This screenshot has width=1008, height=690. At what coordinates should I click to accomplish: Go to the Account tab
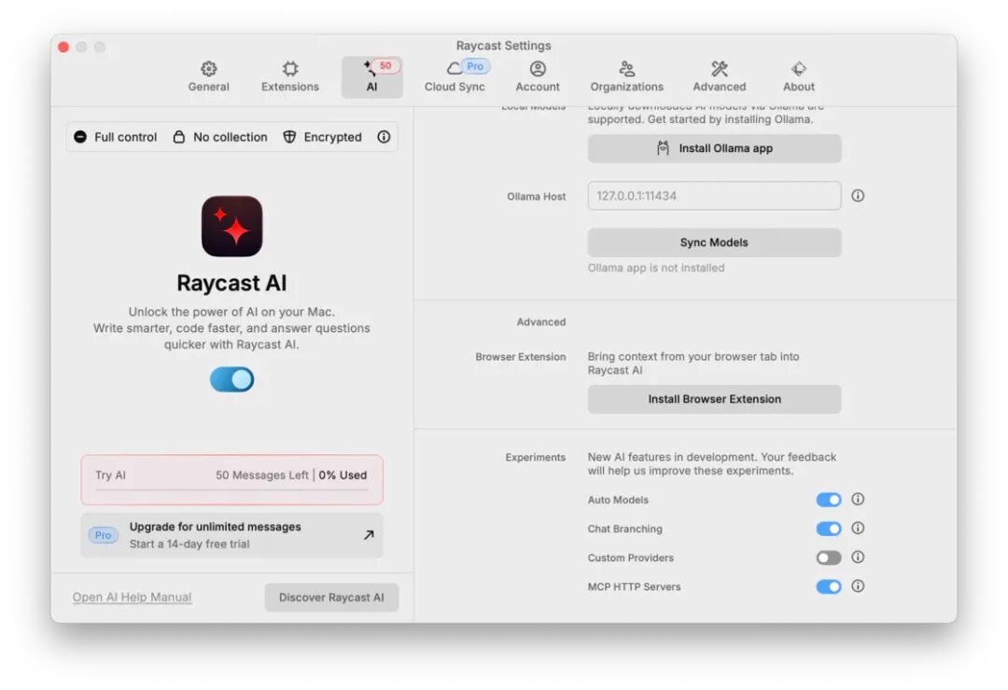coord(538,77)
